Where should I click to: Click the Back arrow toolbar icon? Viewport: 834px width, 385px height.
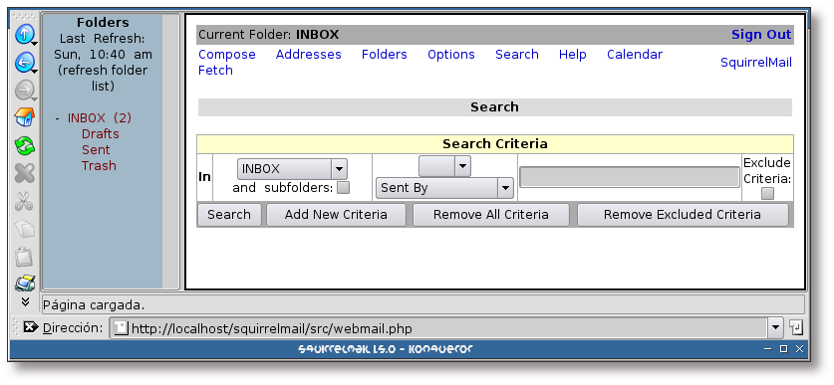(24, 63)
